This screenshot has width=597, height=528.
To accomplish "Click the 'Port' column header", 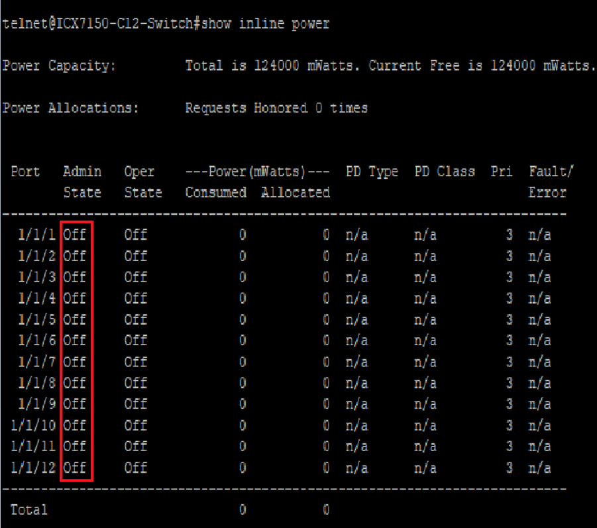I will coord(25,172).
